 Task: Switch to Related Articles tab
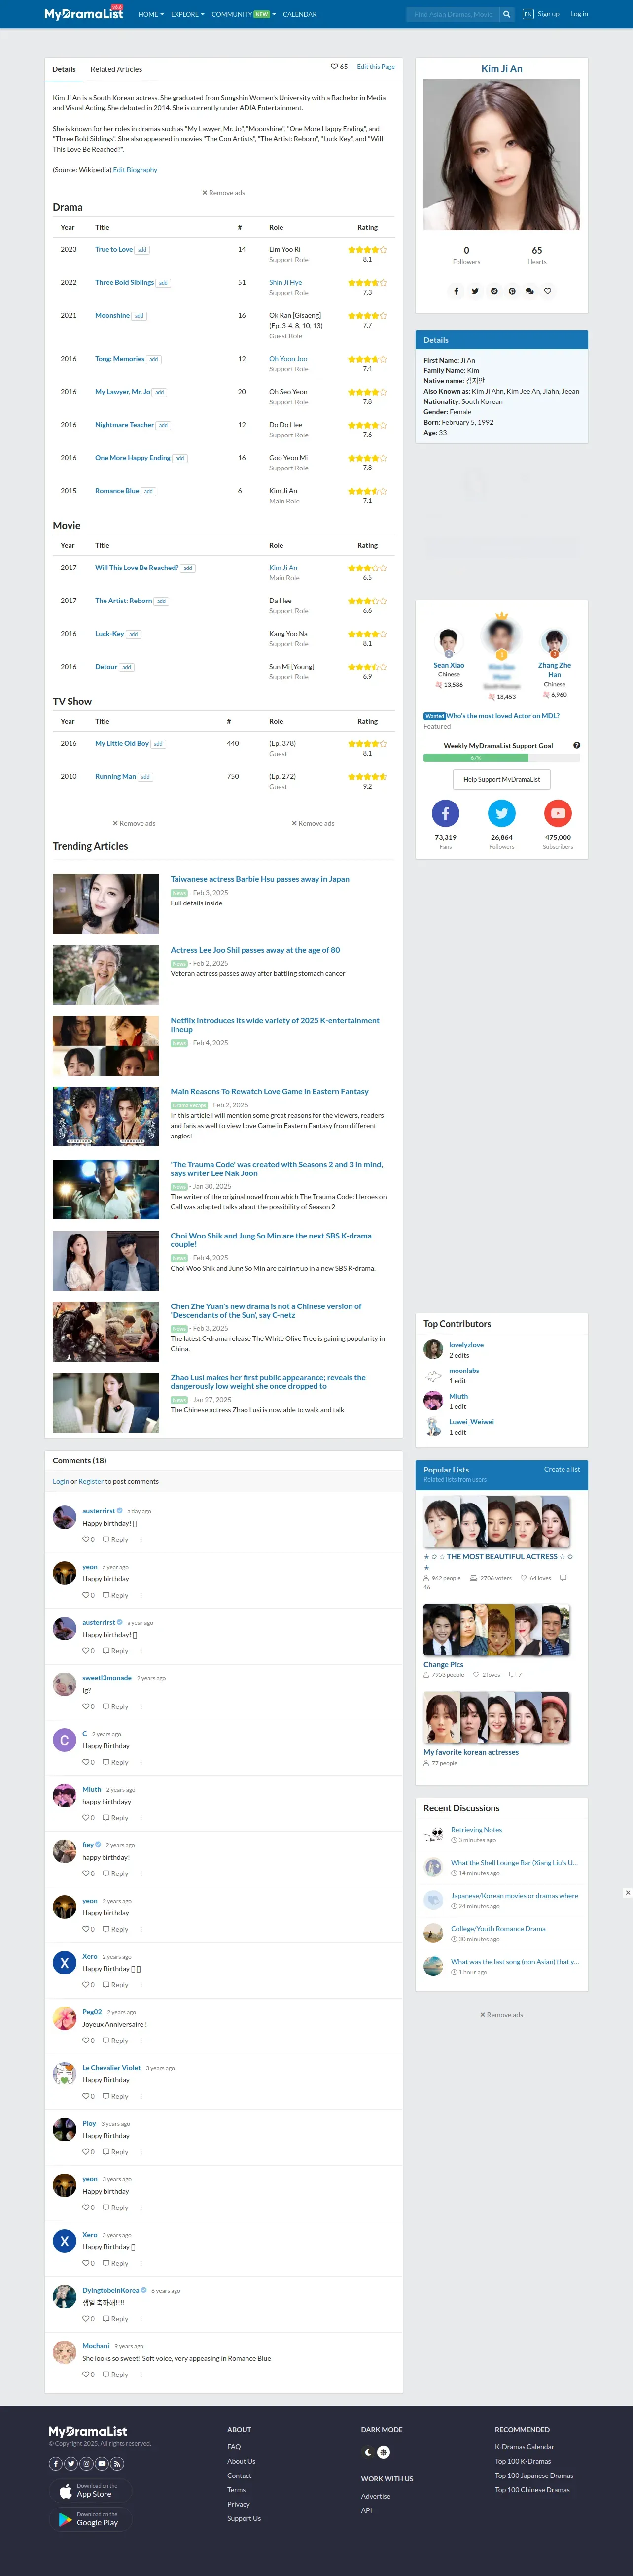(x=116, y=69)
